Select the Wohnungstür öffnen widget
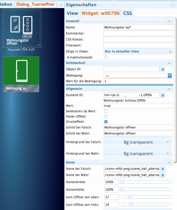 (x=22, y=28)
